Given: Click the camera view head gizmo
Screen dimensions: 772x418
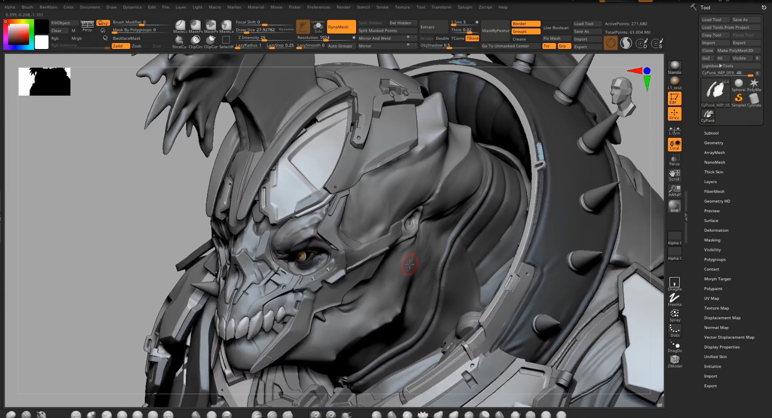Looking at the screenshot, I should click(x=623, y=97).
